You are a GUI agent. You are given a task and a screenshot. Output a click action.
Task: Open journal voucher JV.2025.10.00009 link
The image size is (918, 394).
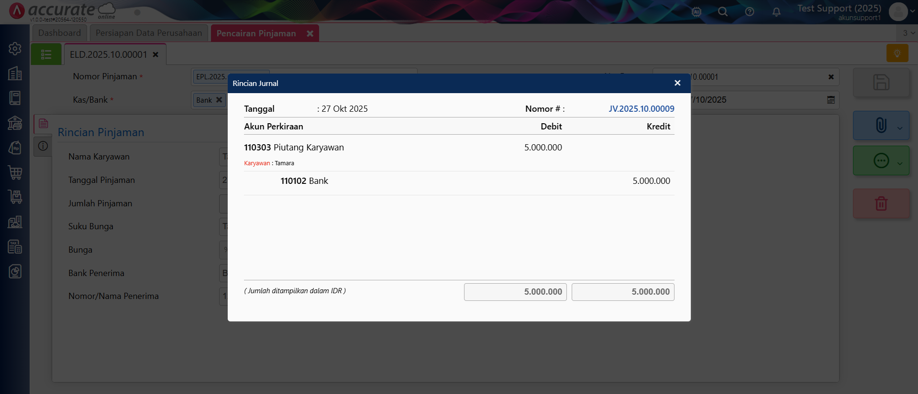click(641, 109)
